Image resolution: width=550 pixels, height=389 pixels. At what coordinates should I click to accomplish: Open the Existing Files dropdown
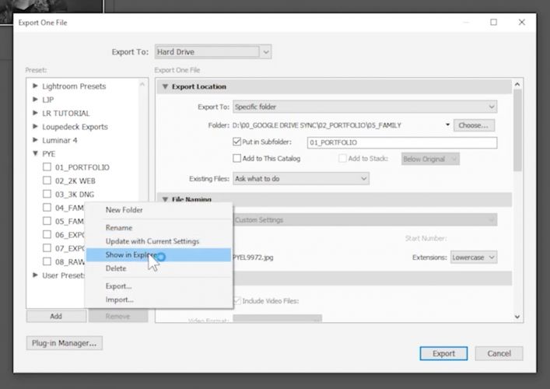[x=300, y=178]
